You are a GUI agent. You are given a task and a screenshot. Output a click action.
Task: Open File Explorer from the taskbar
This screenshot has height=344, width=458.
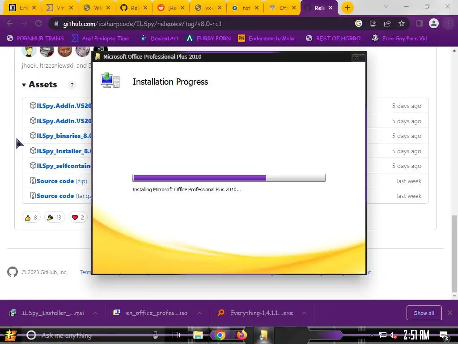(198, 335)
